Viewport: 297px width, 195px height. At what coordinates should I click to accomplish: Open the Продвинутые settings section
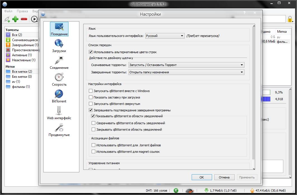[59, 130]
